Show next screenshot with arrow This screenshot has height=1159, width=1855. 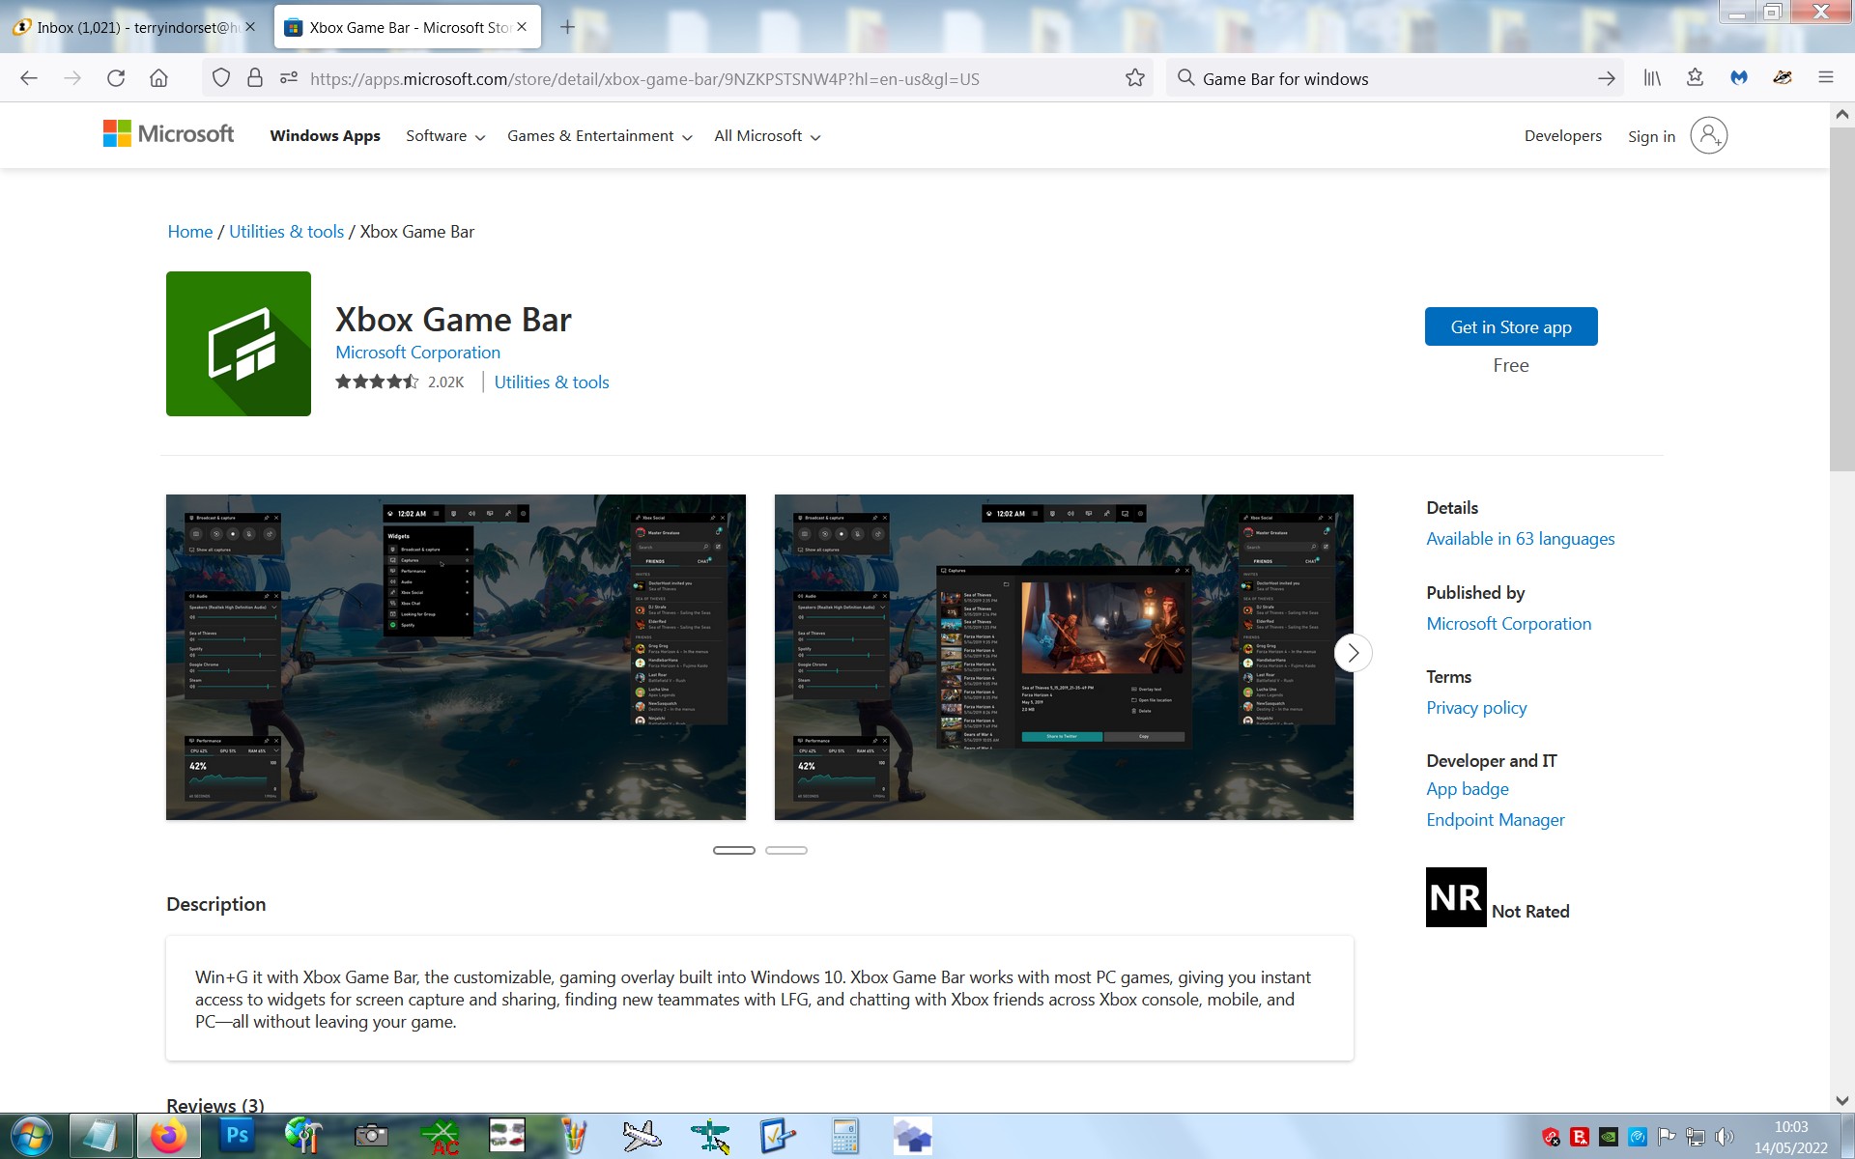point(1353,653)
